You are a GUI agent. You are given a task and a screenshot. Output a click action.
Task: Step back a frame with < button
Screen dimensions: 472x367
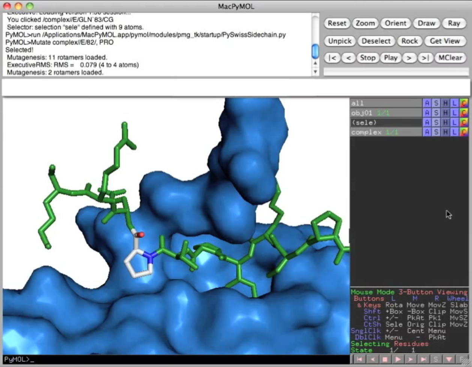[x=349, y=58]
